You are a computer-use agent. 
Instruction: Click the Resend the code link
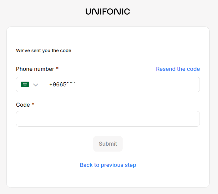tap(178, 69)
